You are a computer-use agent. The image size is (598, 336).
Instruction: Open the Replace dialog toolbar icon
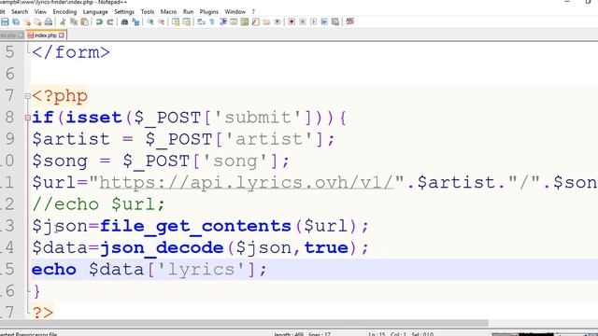tap(135, 21)
